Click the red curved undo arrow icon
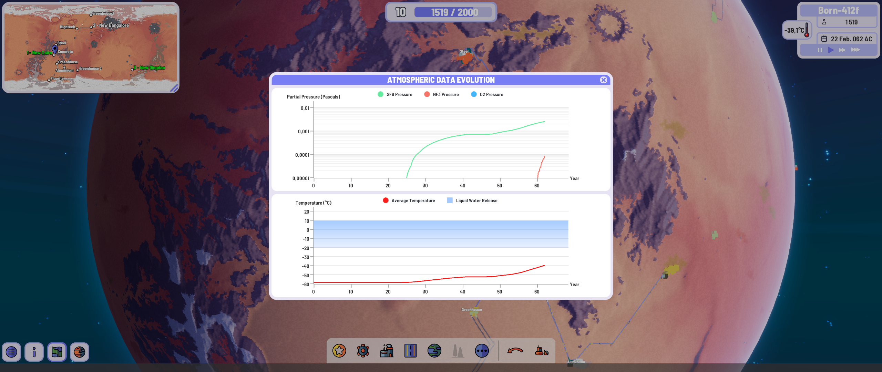 coord(515,351)
